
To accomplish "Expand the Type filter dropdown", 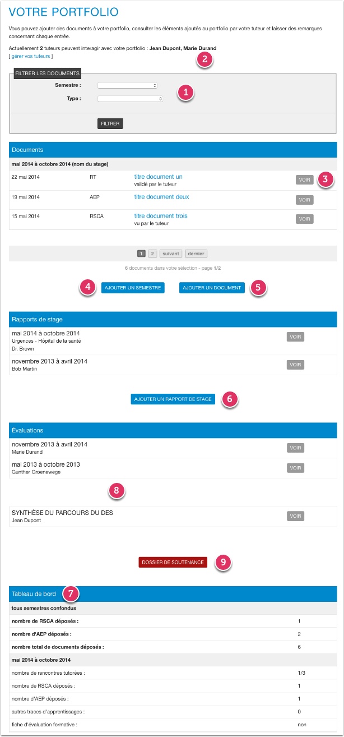I will 130,99.
